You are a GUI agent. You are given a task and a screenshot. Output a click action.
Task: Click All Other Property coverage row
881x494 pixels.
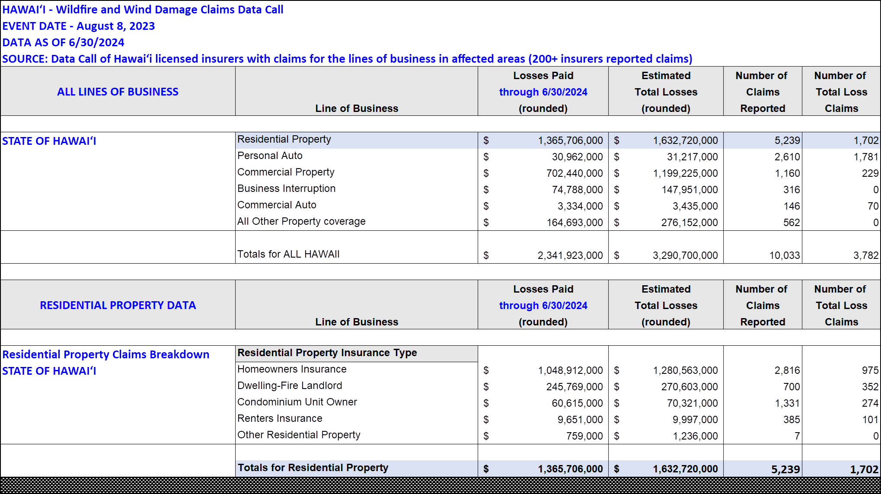[301, 221]
